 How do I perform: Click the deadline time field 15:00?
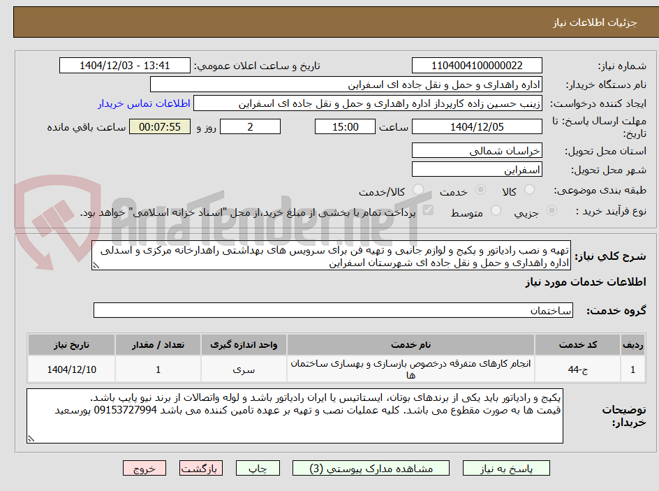[x=345, y=126]
